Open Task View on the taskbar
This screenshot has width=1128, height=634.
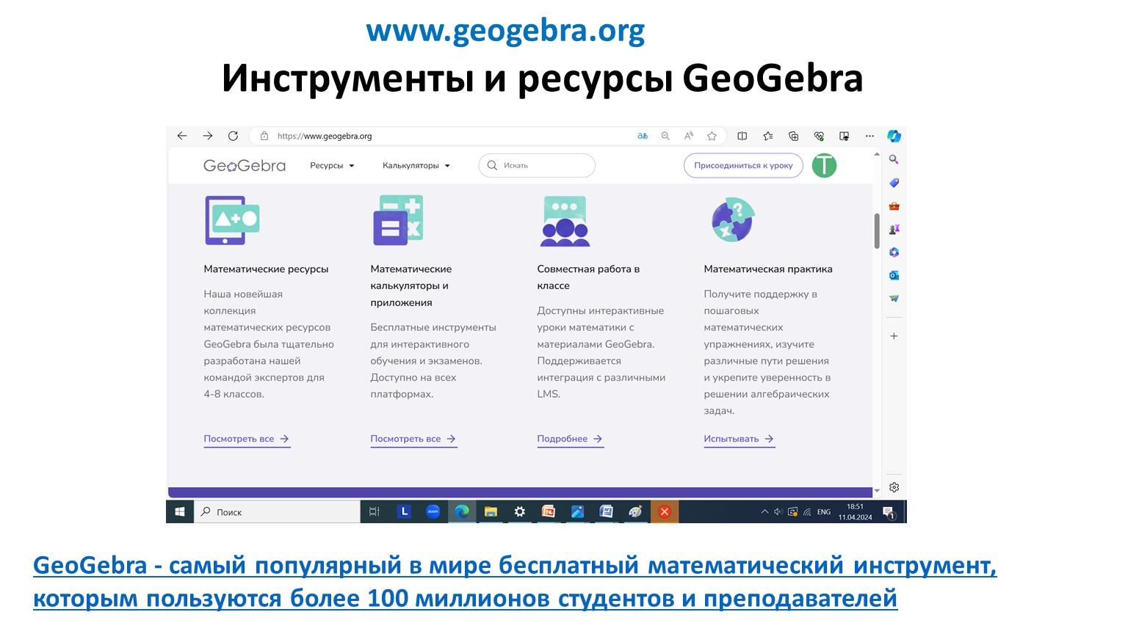click(374, 512)
